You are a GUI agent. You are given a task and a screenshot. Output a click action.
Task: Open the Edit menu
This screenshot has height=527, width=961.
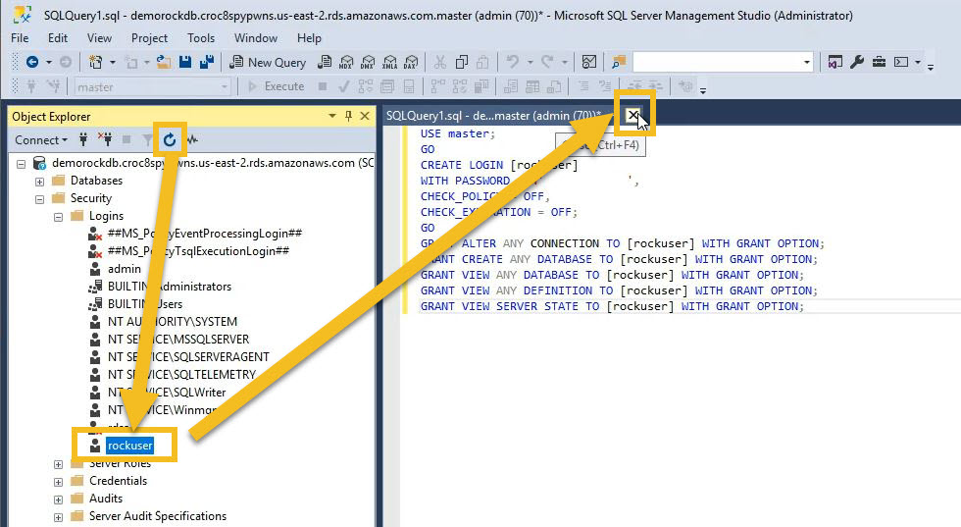(58, 38)
